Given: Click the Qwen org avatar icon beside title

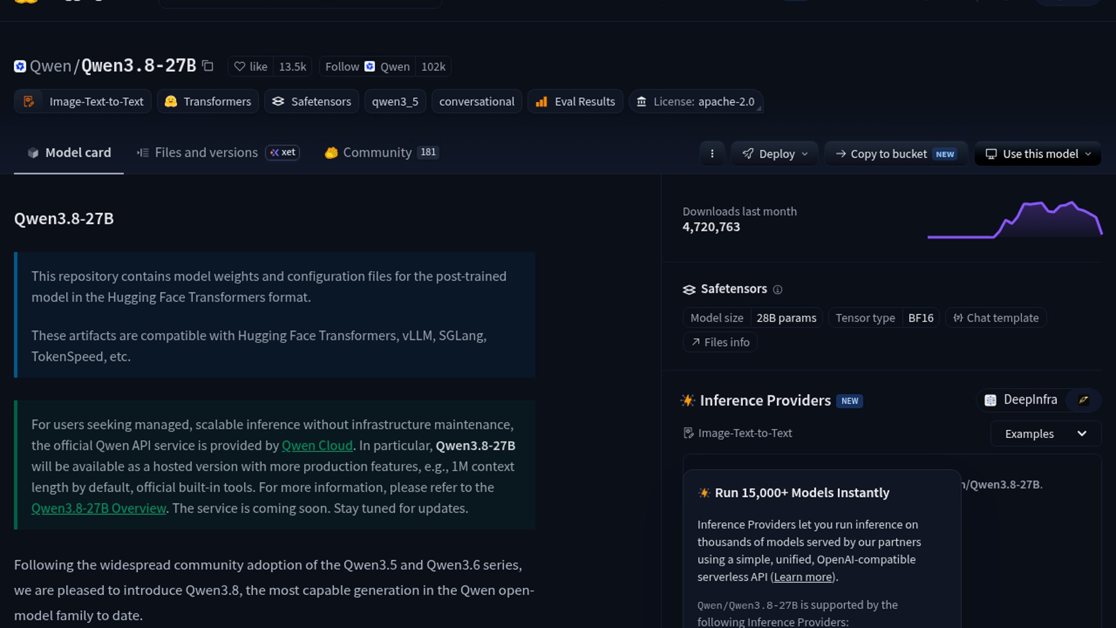Looking at the screenshot, I should pos(20,66).
